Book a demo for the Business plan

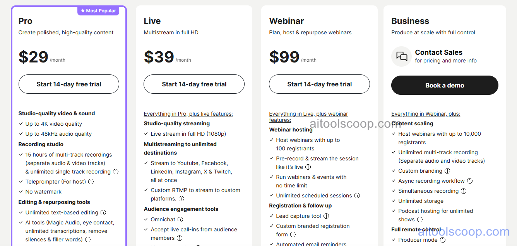[x=444, y=85]
